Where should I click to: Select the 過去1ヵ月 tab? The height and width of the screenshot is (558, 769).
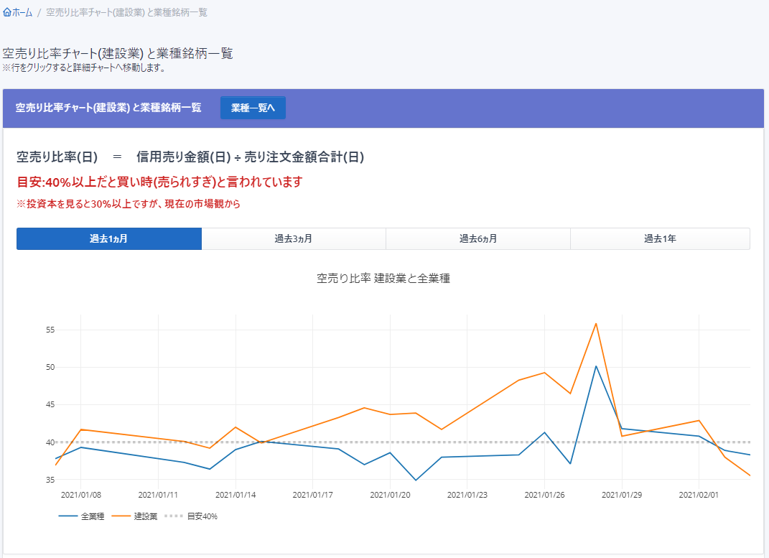click(109, 239)
